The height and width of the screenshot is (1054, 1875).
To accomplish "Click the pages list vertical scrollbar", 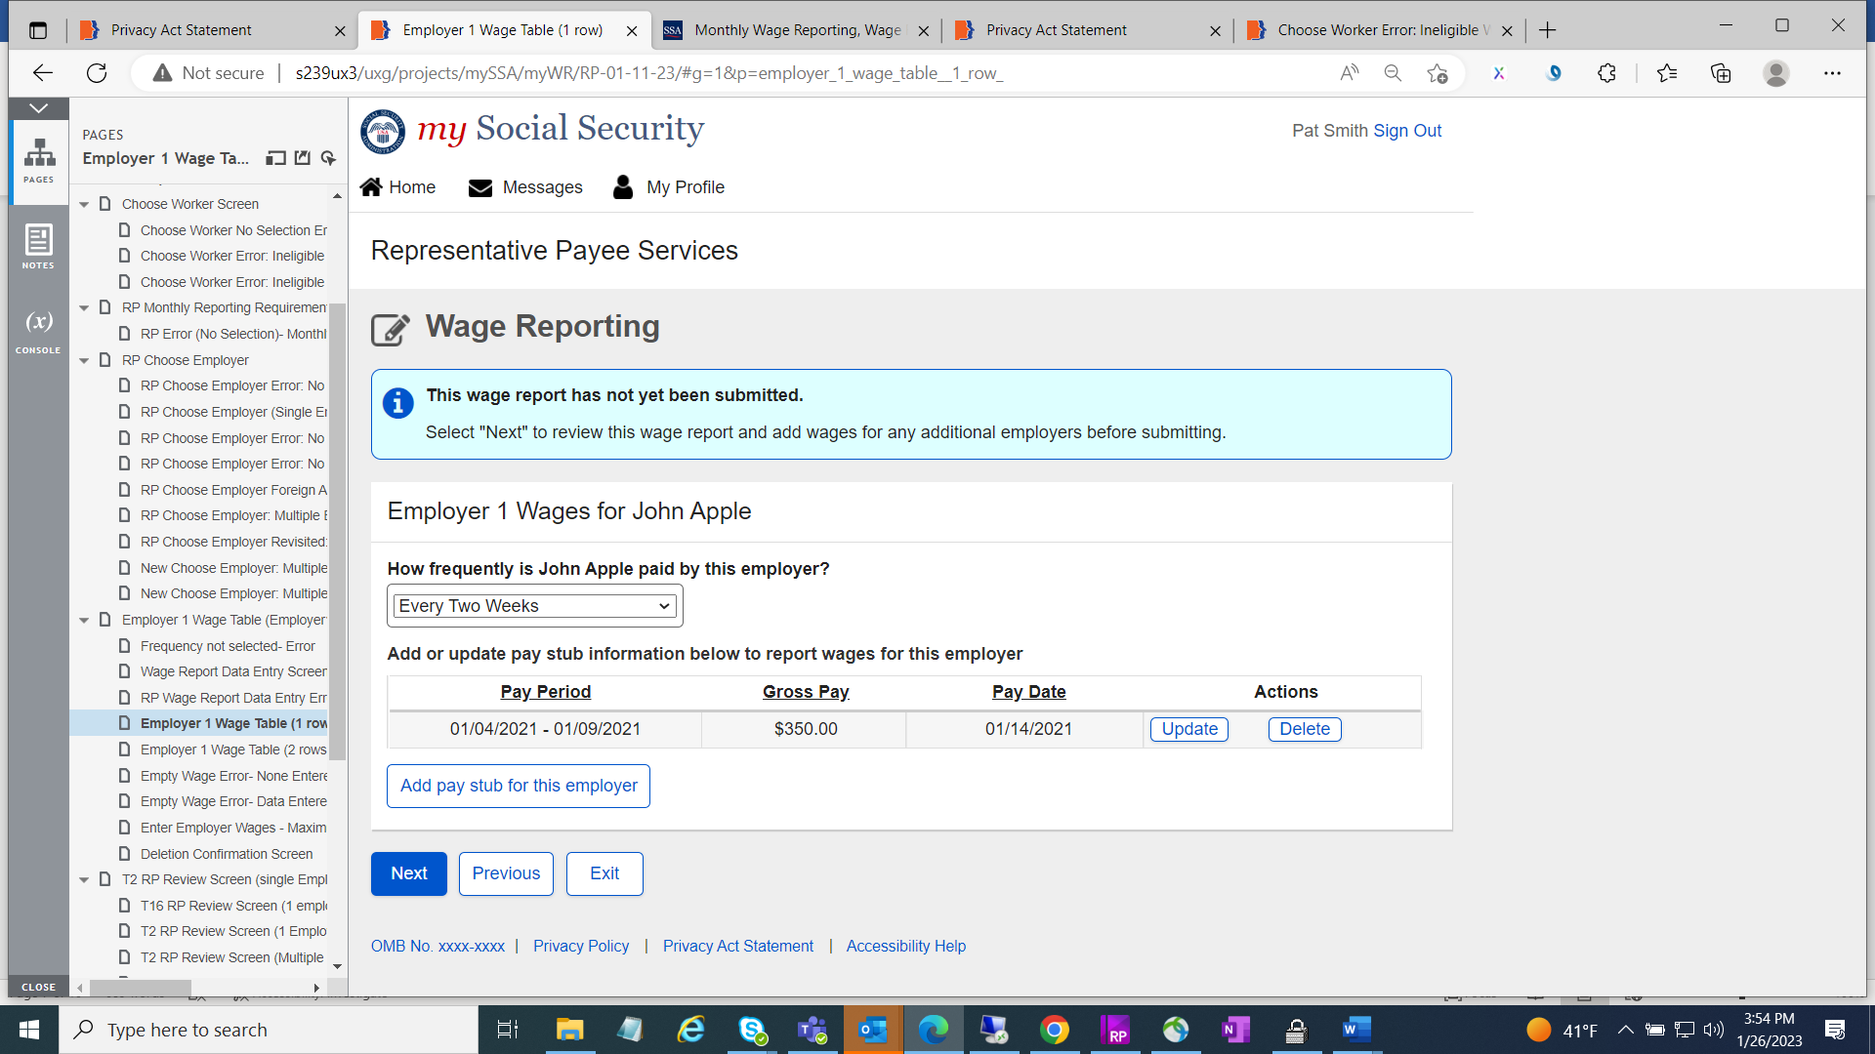I will [337, 531].
